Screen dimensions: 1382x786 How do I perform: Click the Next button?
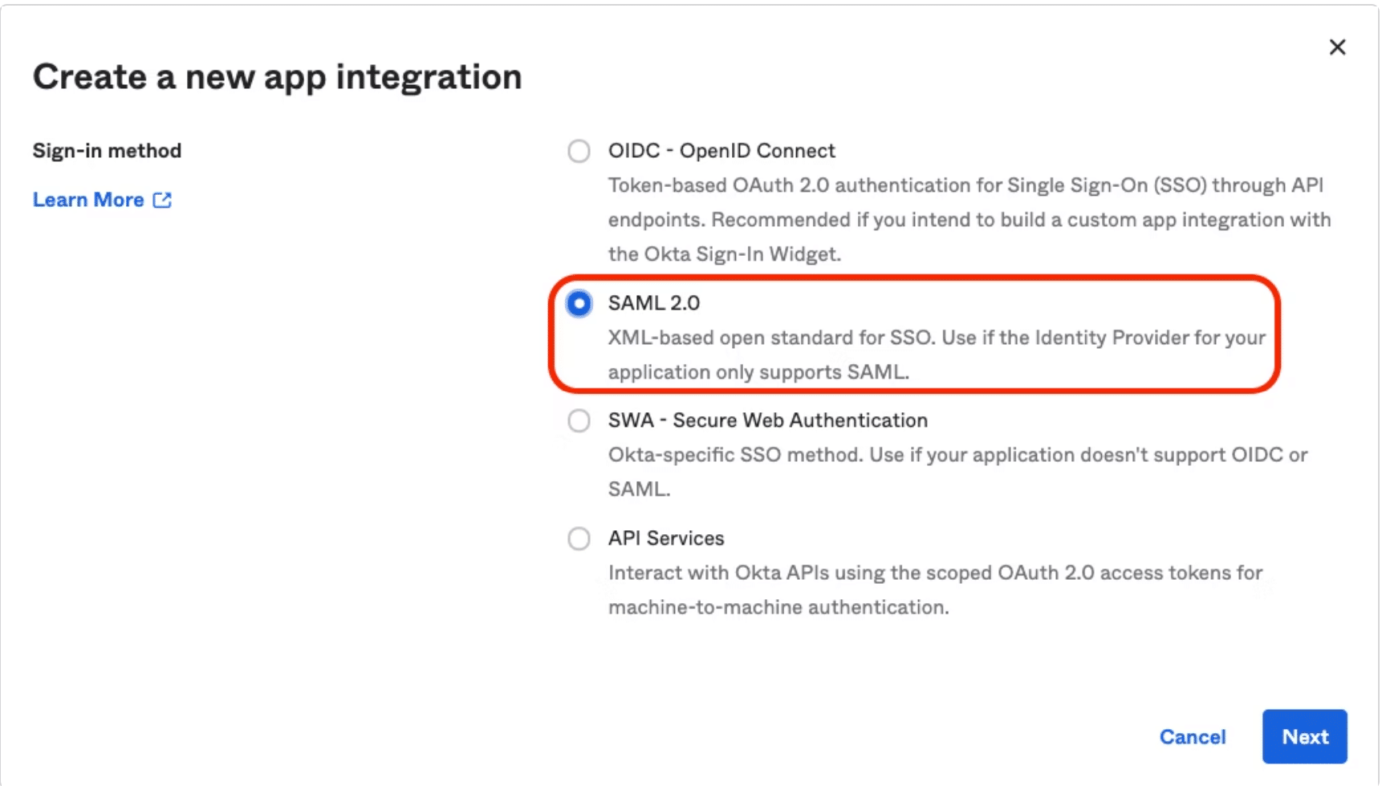[x=1305, y=736]
